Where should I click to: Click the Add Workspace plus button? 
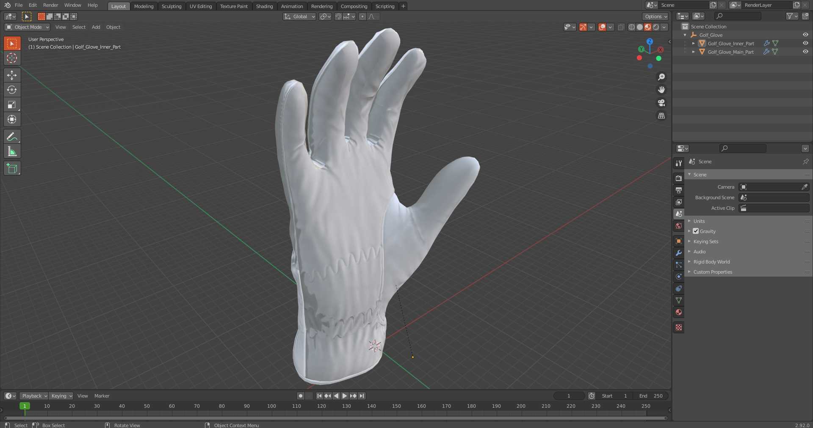pyautogui.click(x=403, y=6)
